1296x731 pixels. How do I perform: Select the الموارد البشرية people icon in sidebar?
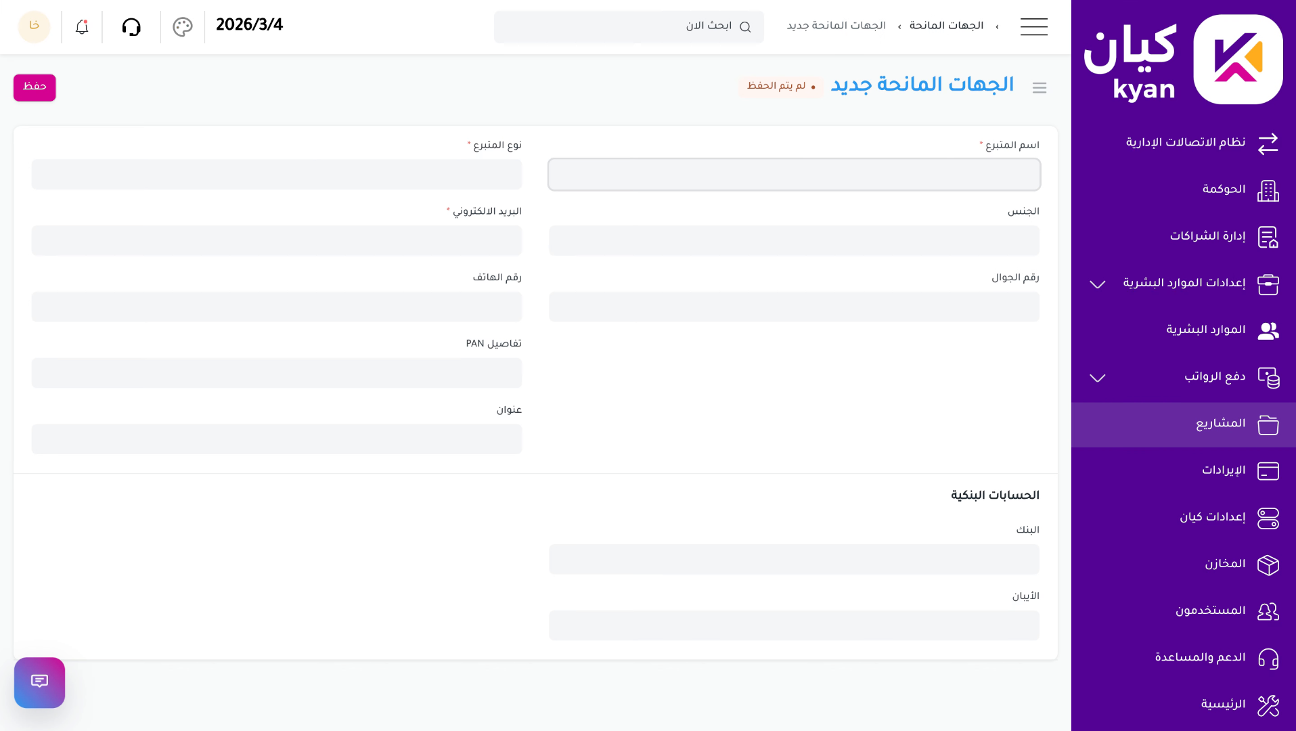tap(1268, 331)
